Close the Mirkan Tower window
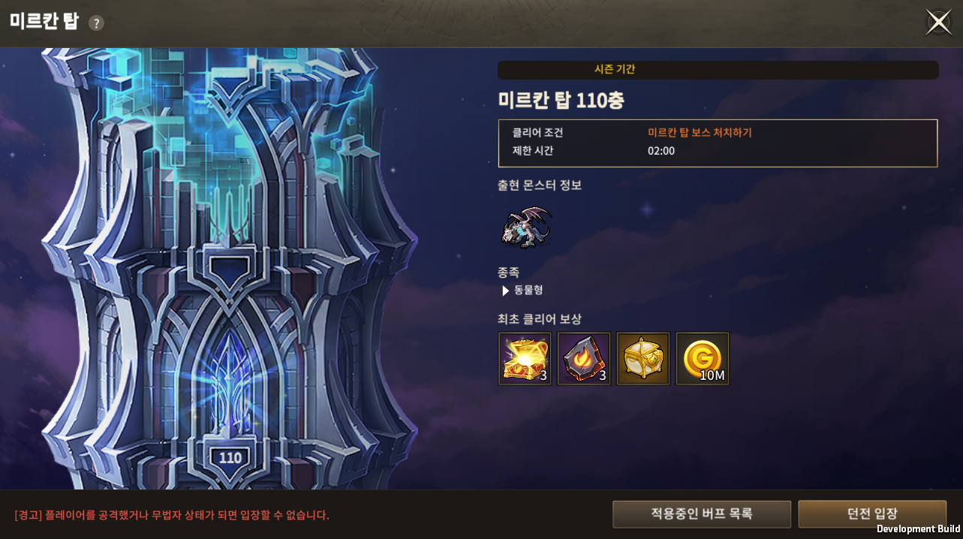963x539 pixels. point(938,23)
